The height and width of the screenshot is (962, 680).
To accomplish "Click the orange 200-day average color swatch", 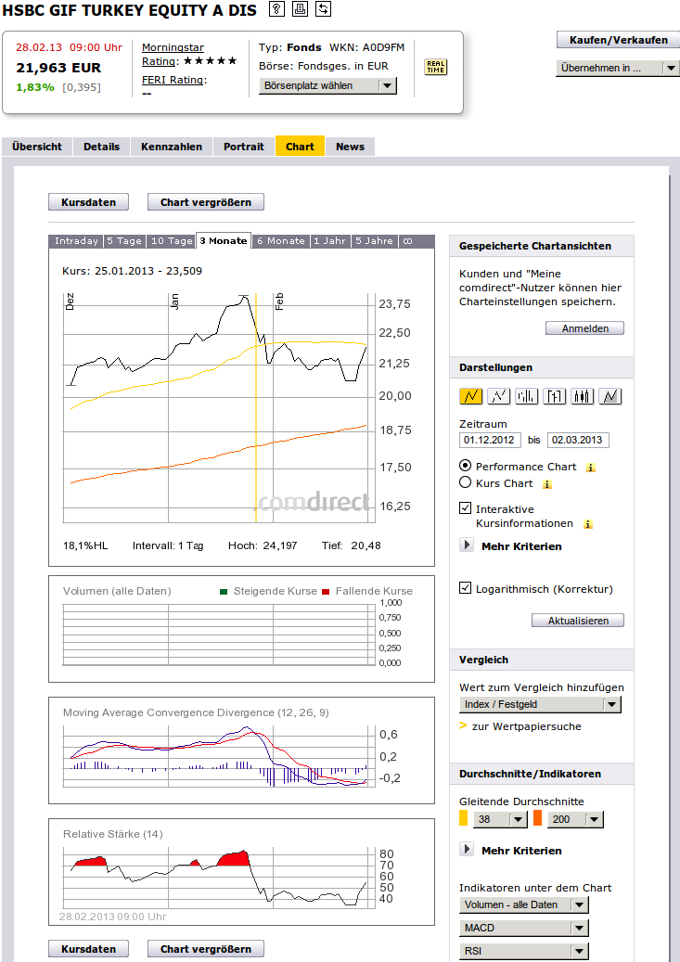I will click(538, 818).
